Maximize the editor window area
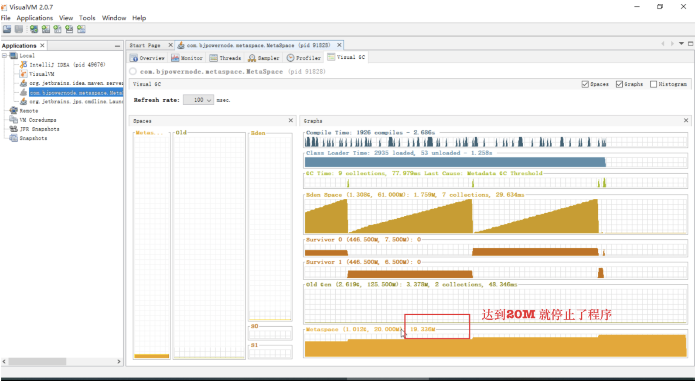Viewport: 695px width, 381px height. (x=691, y=43)
